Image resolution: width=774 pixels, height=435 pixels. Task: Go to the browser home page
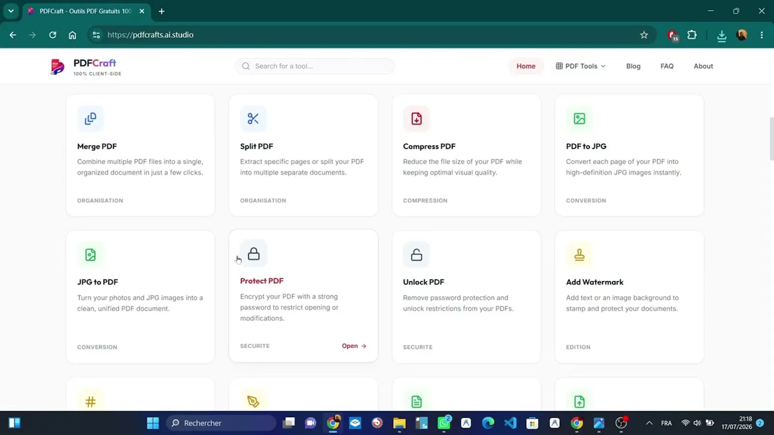pyautogui.click(x=72, y=35)
